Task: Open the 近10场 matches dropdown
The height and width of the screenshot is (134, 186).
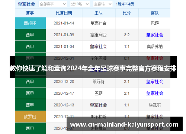Action: pos(80,4)
